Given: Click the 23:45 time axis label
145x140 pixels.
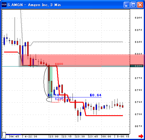Looking at the screenshot, I should tap(94, 136).
